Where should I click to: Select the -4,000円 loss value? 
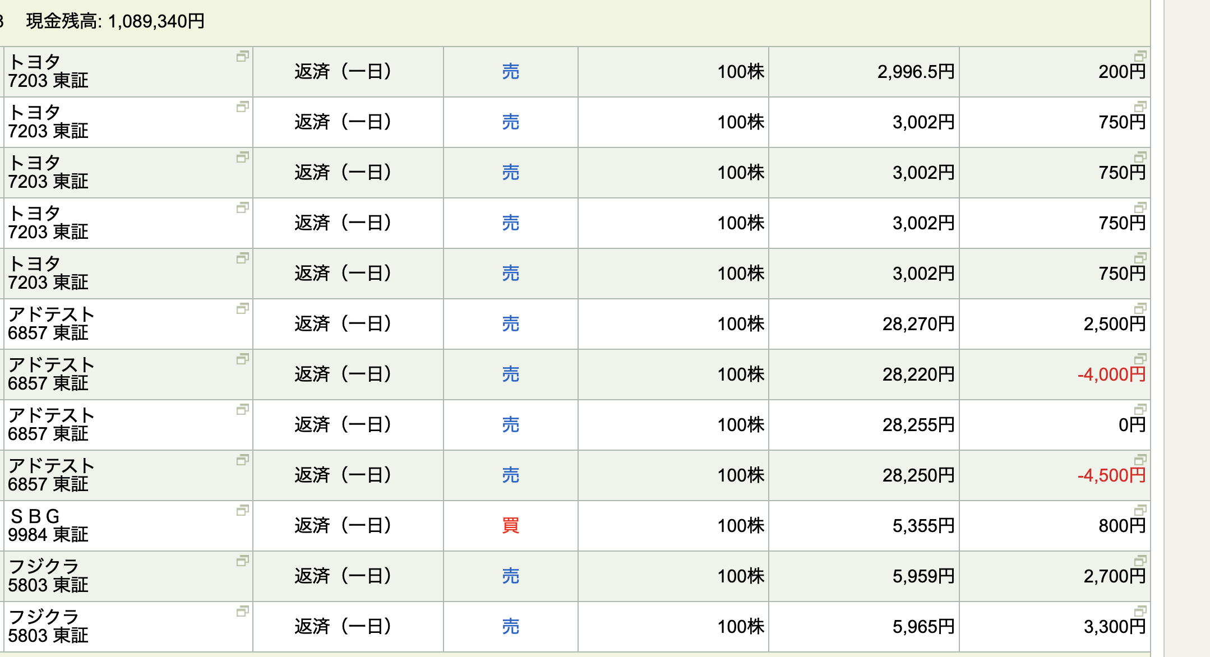coord(1112,374)
